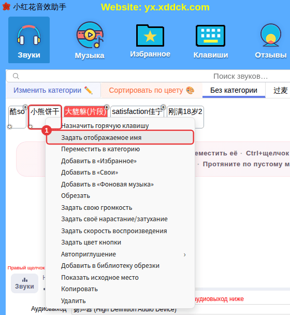This screenshot has width=290, height=315.
Task: Play the satisfaction佳宁 sound button
Action: (137, 112)
